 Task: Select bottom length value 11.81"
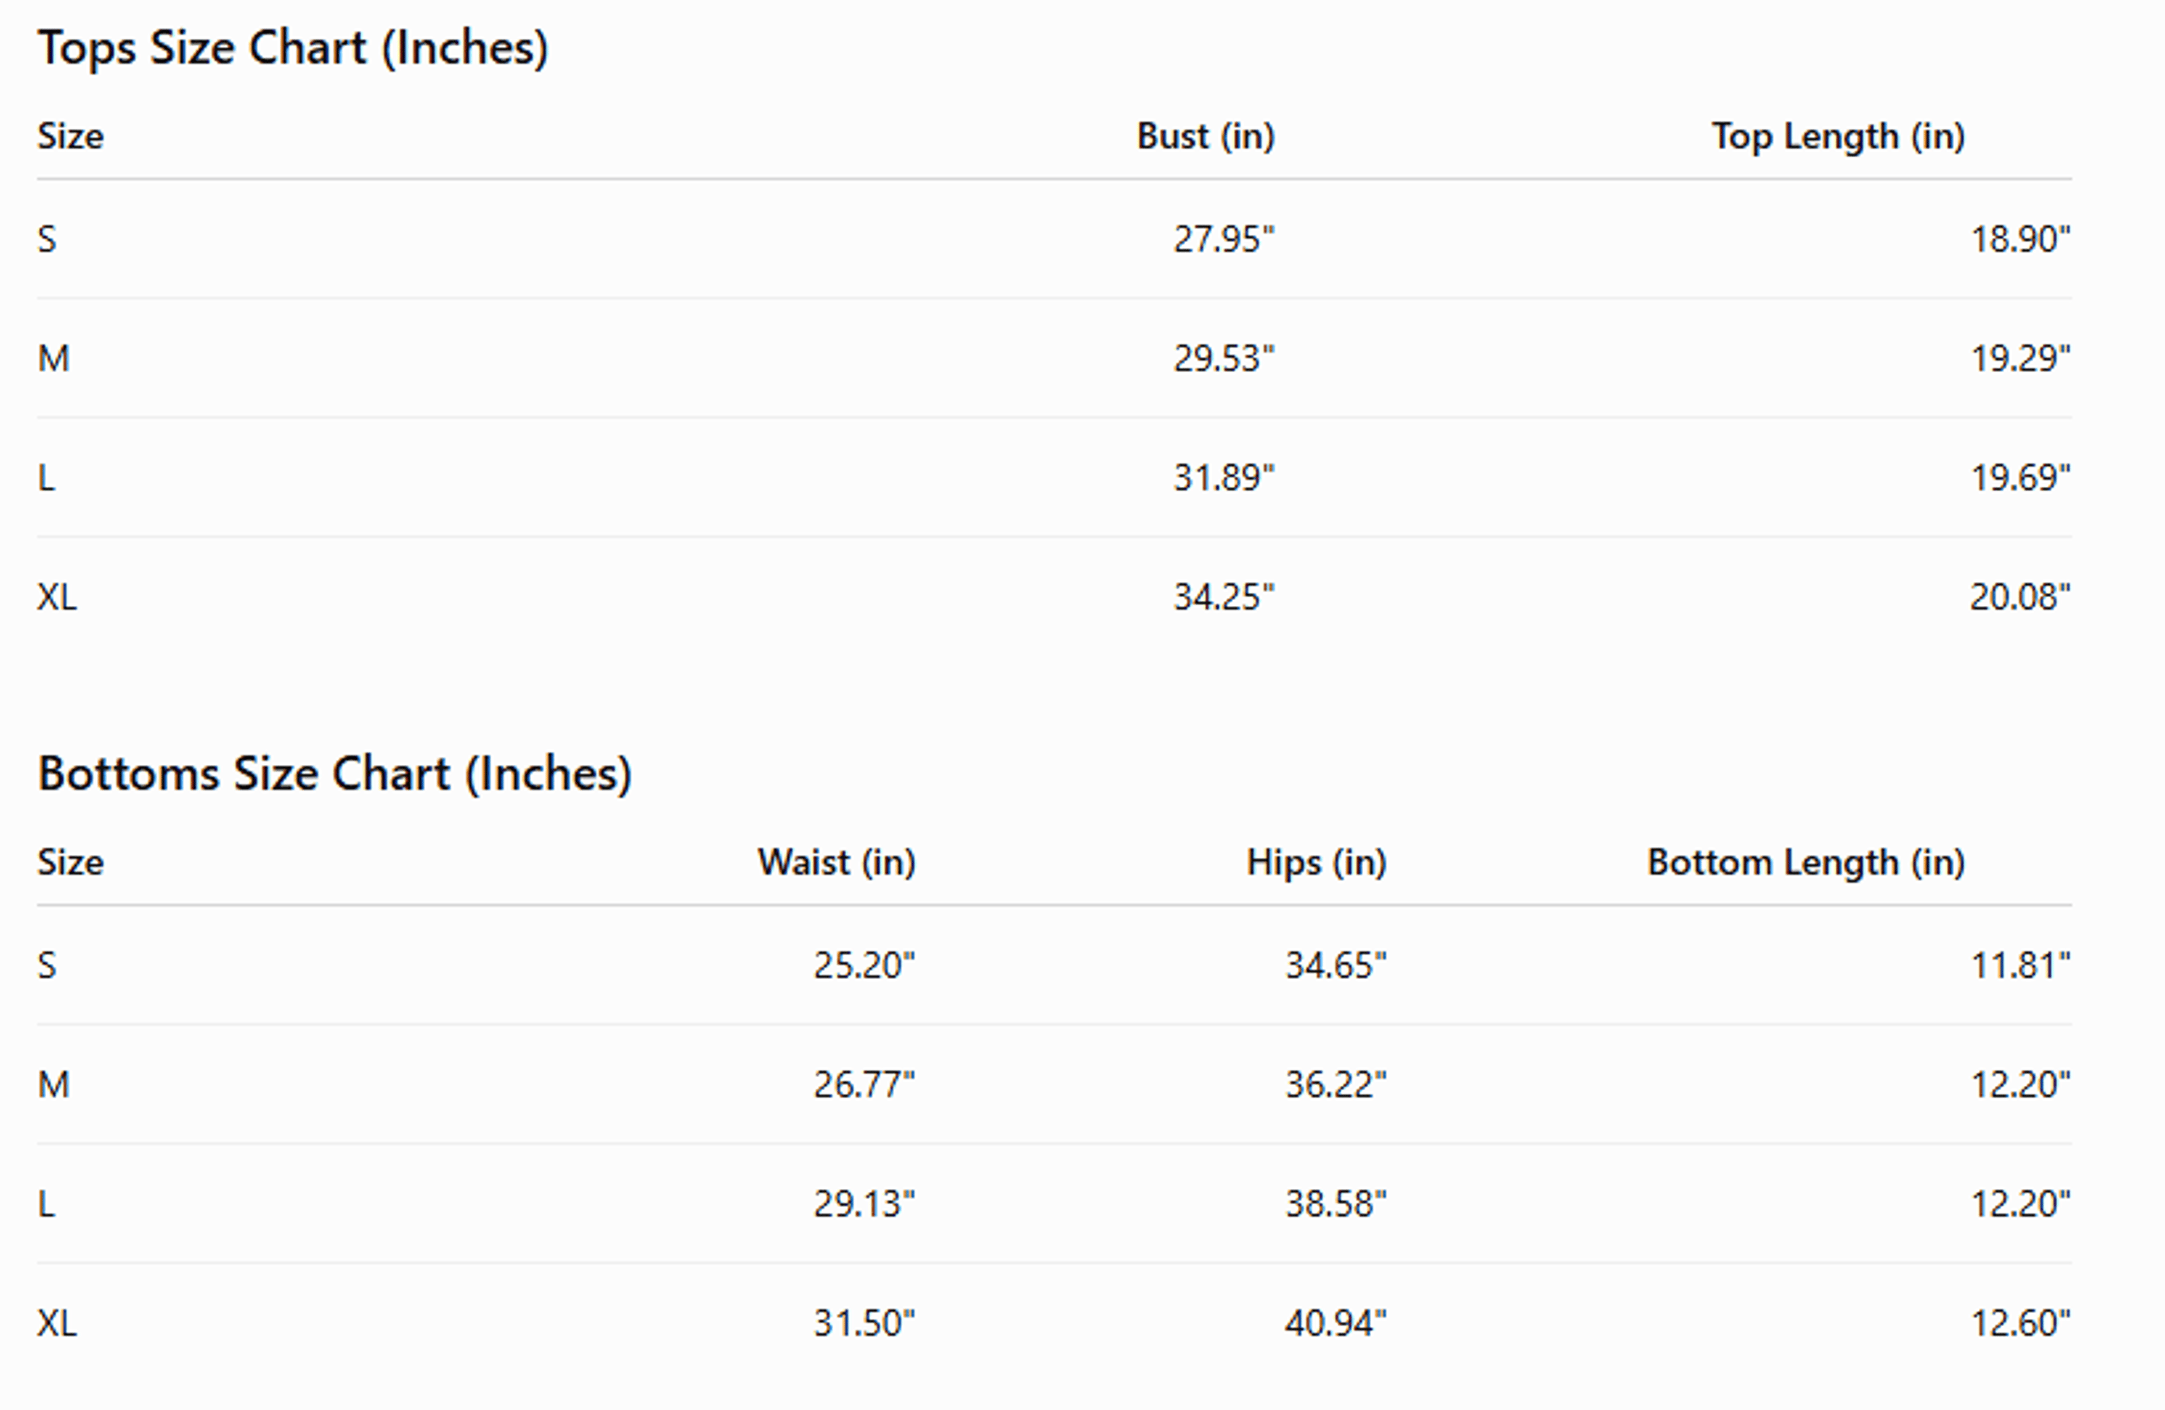pyautogui.click(x=2020, y=966)
